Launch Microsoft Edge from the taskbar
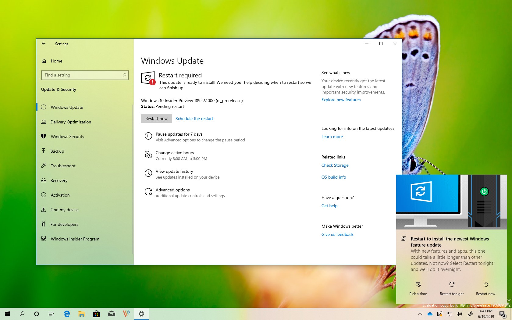This screenshot has width=512, height=320. (67, 314)
